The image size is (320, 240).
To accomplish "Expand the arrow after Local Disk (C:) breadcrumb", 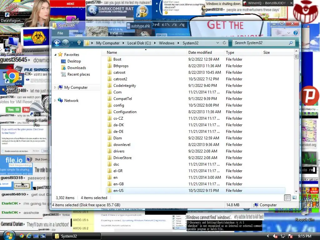I will [155, 43].
